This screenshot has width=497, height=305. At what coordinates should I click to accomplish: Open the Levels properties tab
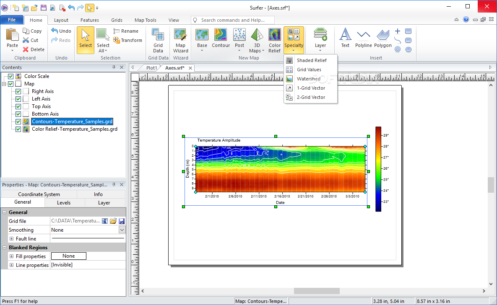tap(64, 203)
